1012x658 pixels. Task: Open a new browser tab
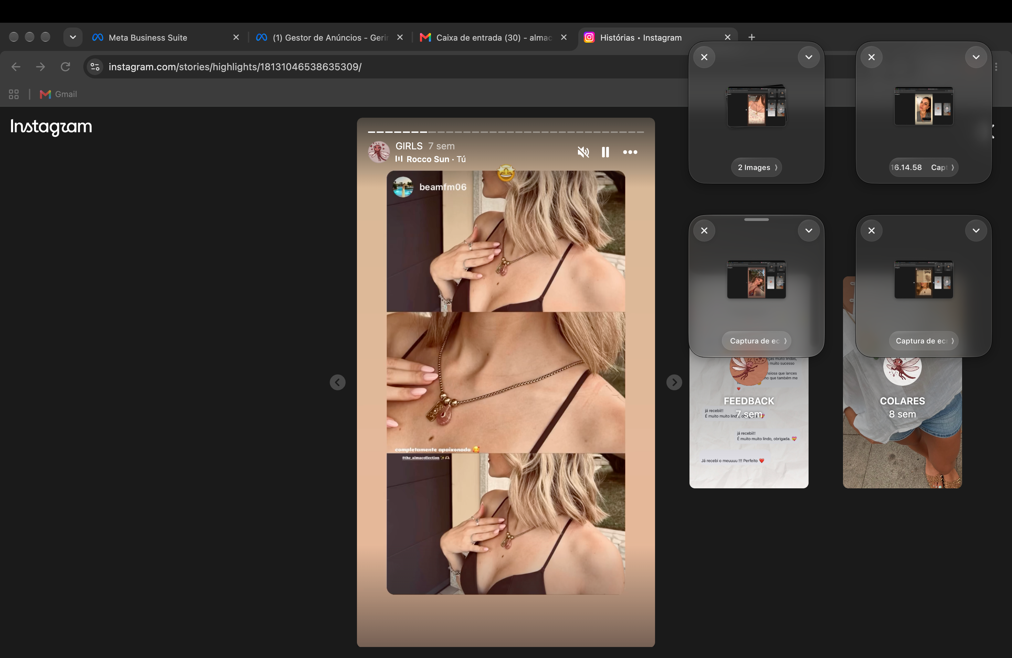(x=751, y=38)
